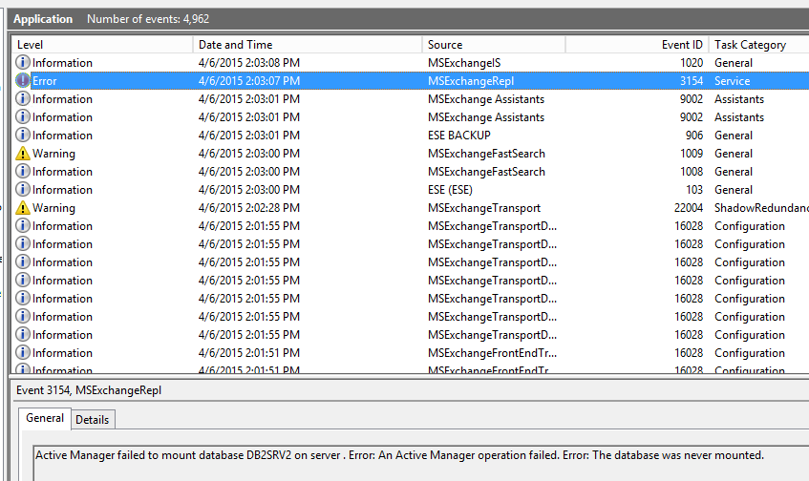Click the Level column header

[x=102, y=45]
